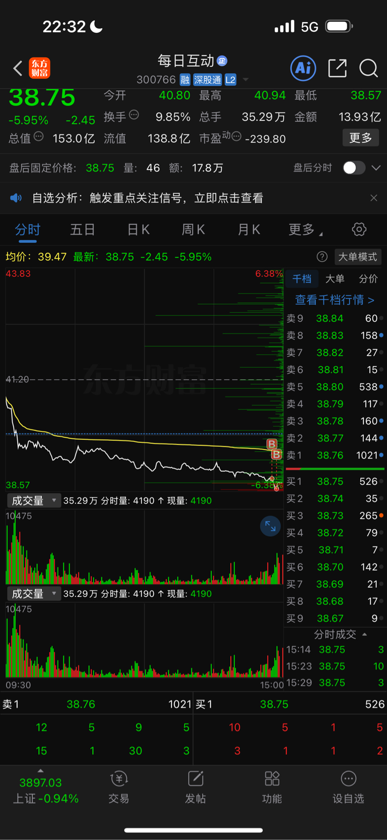The image size is (387, 840).
Task: Select 卖1 row at 38.76
Action: pyautogui.click(x=335, y=455)
